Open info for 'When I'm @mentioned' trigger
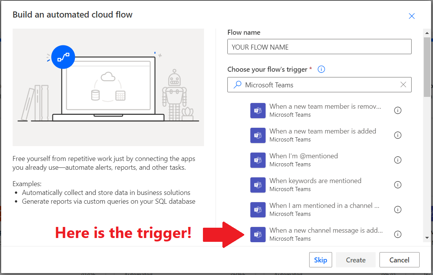Image resolution: width=433 pixels, height=275 pixels. pyautogui.click(x=398, y=160)
